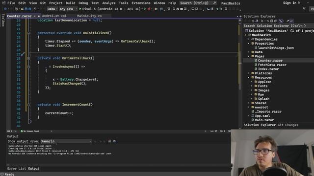Image resolution: width=314 pixels, height=176 pixels.
Task: Open the Any CPU platform dropdown
Action: [x=68, y=9]
